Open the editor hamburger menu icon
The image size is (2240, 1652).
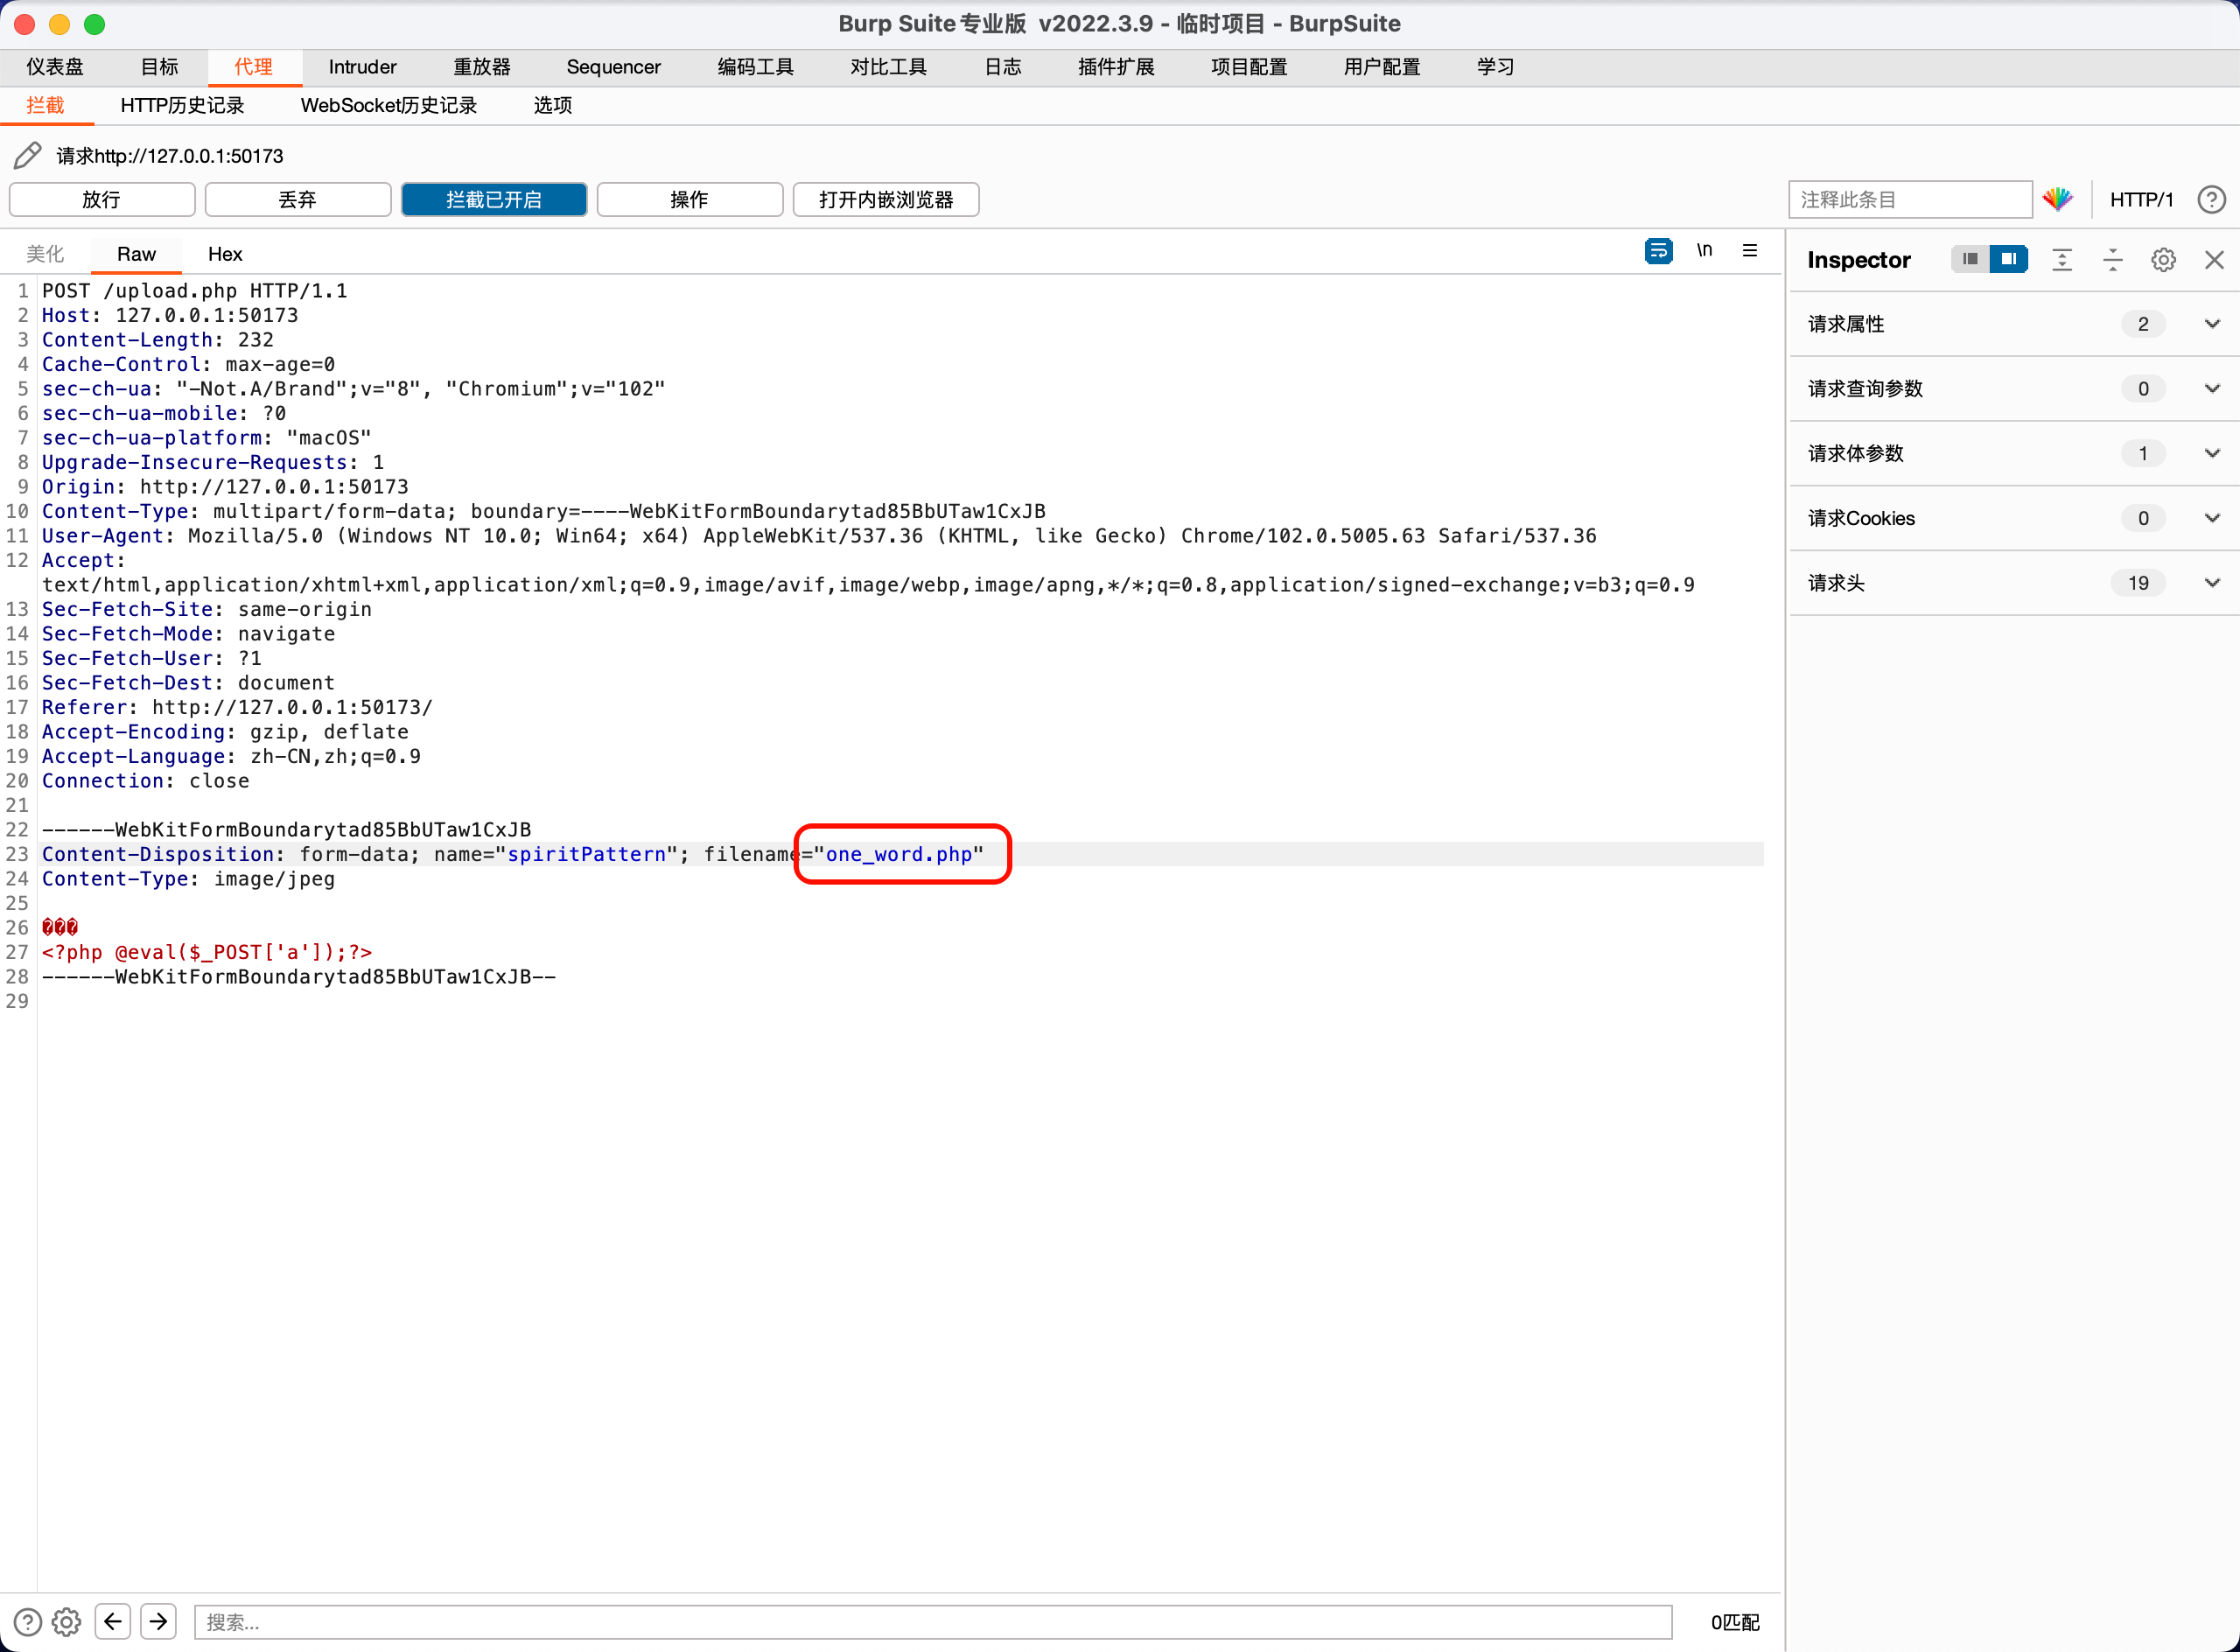1749,250
